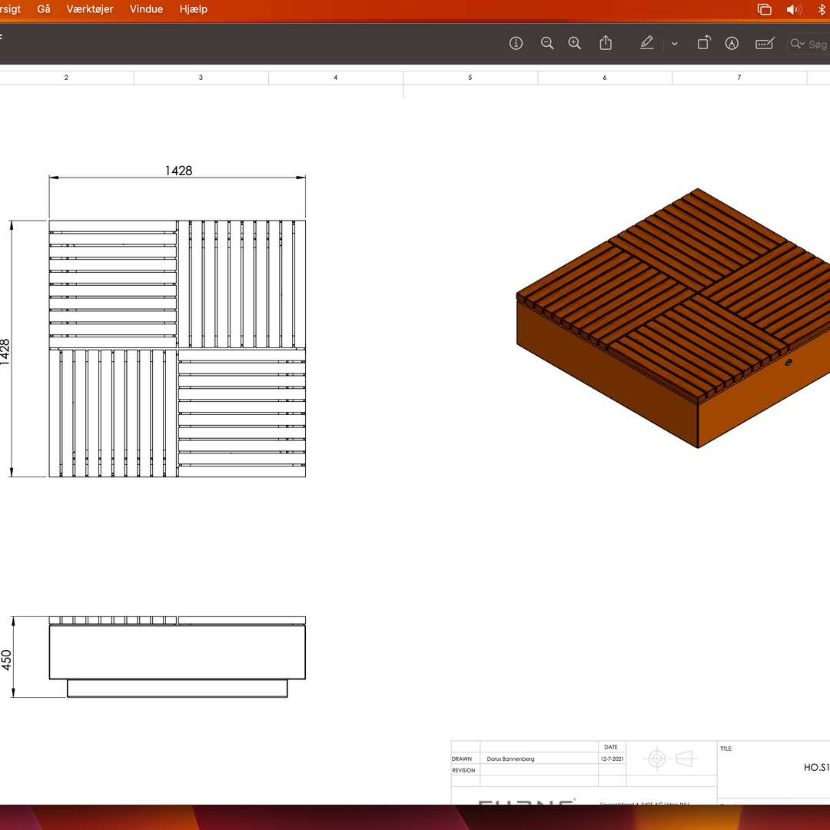Click the zoom out magnifier
830x830 pixels.
pyautogui.click(x=547, y=44)
